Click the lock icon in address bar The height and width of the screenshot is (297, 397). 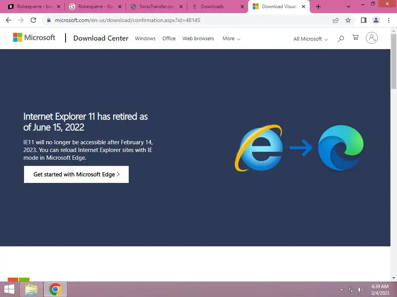49,20
